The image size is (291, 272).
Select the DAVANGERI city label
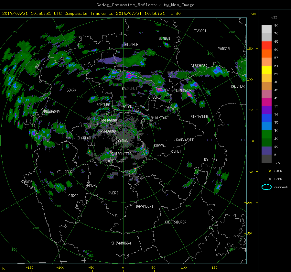tap(145, 206)
